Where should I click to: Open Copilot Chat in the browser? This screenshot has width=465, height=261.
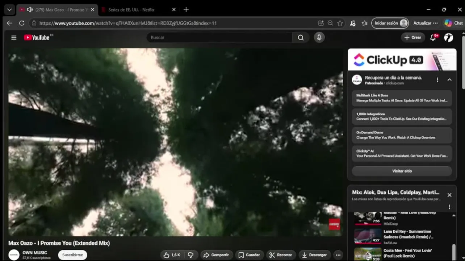(x=453, y=23)
